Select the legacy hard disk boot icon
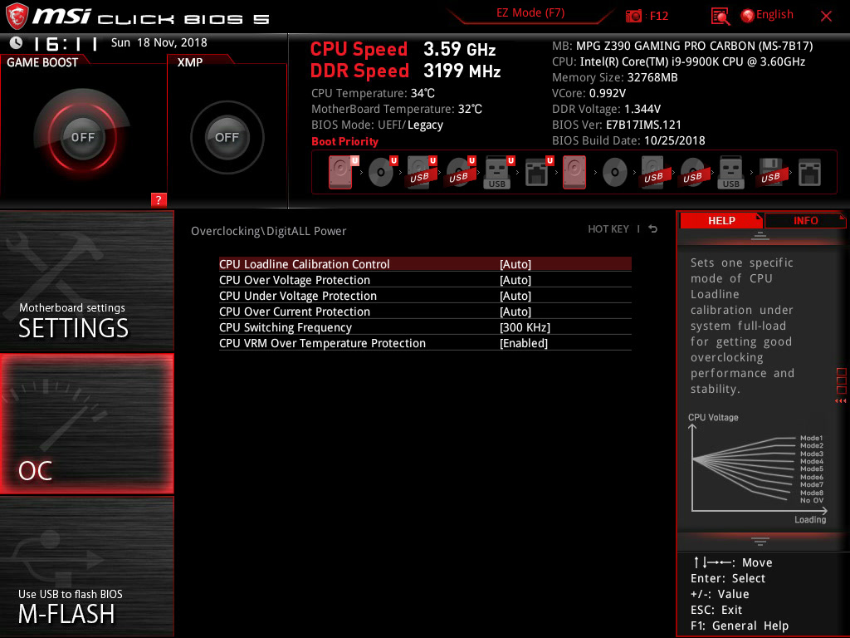The height and width of the screenshot is (638, 850). tap(574, 173)
